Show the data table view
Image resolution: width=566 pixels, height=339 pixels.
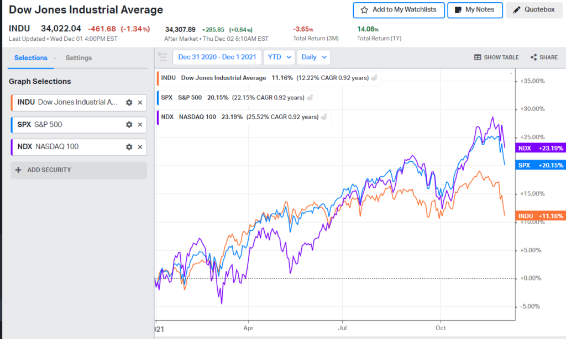(496, 57)
